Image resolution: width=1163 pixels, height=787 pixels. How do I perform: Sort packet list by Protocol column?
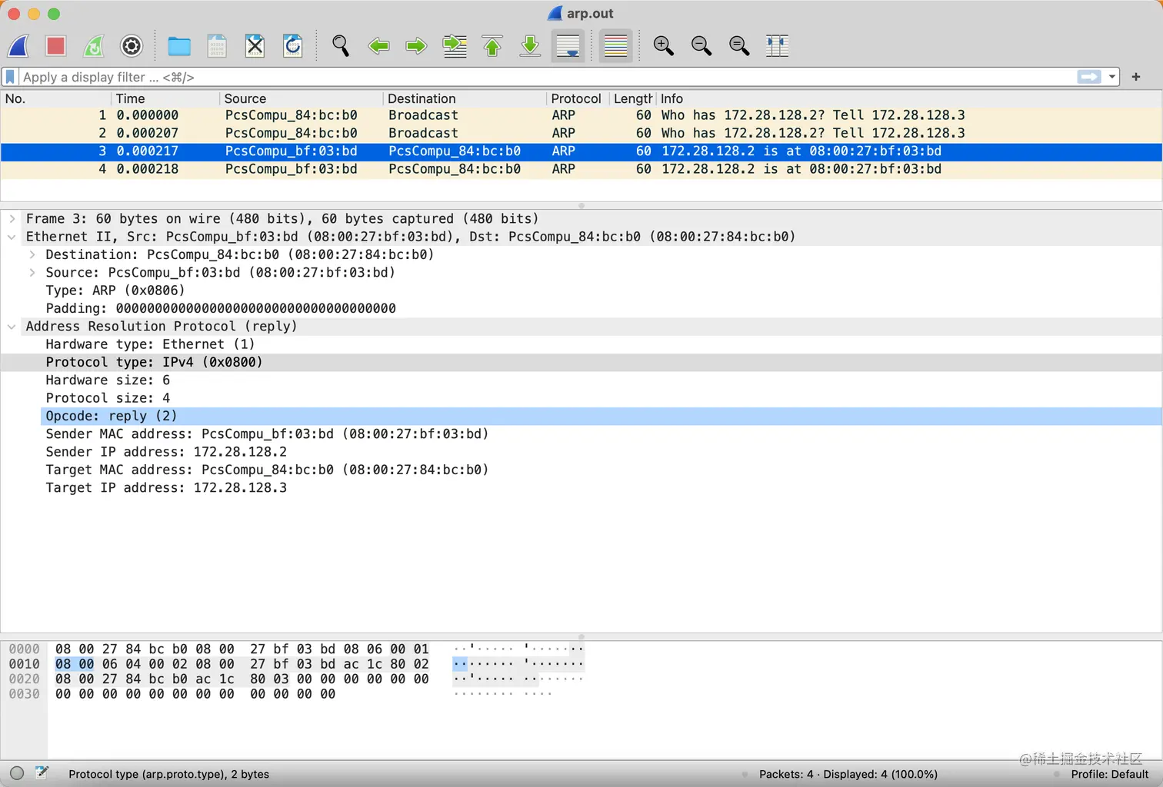point(577,98)
